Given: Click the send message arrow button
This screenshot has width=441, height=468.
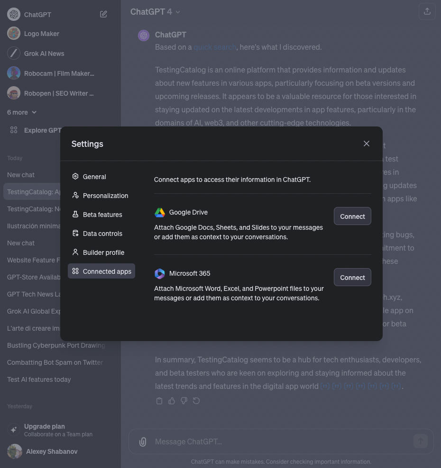Looking at the screenshot, I should coord(421,441).
